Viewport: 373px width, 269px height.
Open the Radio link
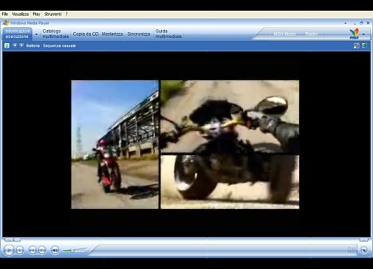(x=311, y=34)
